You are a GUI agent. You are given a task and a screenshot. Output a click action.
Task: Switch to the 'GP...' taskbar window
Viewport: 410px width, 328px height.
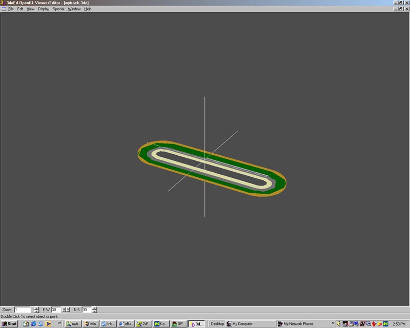(x=179, y=324)
